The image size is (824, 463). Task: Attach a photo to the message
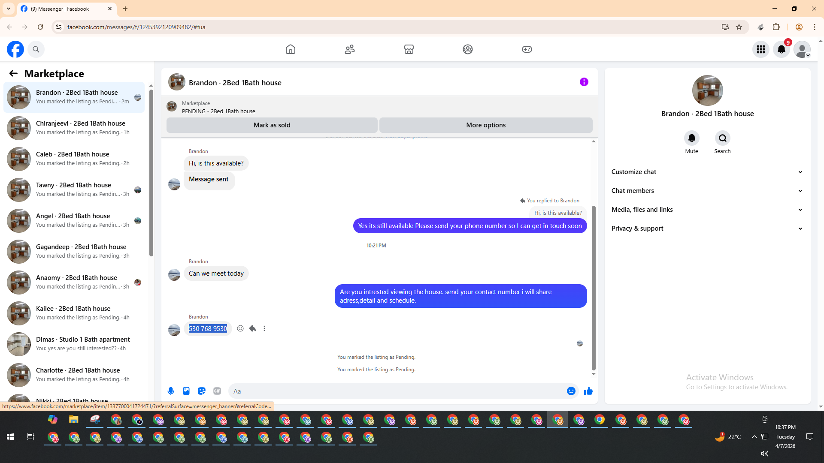point(186,391)
